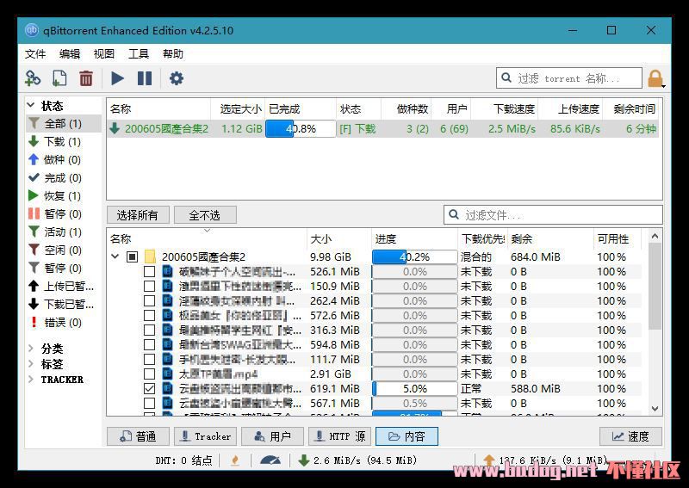Image resolution: width=689 pixels, height=488 pixels.
Task: Toggle the root folder's tri-state checkbox
Action: [133, 256]
